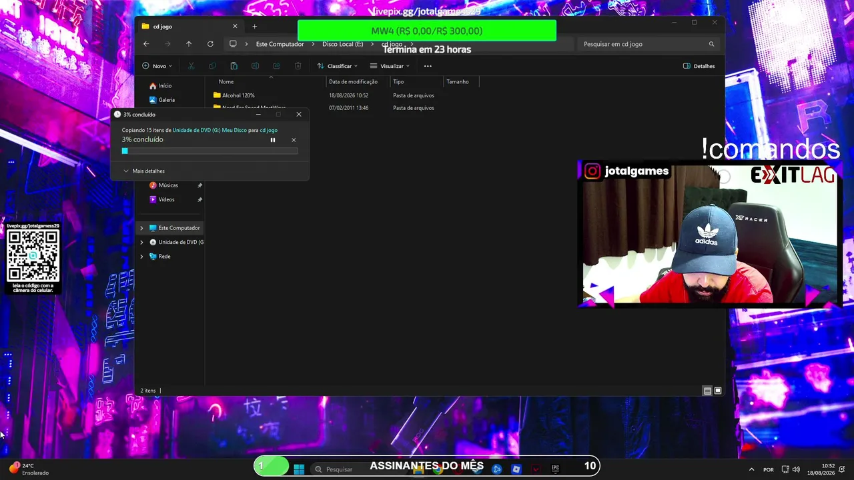
Task: Minimize the copy progress dialog
Action: pos(258,115)
